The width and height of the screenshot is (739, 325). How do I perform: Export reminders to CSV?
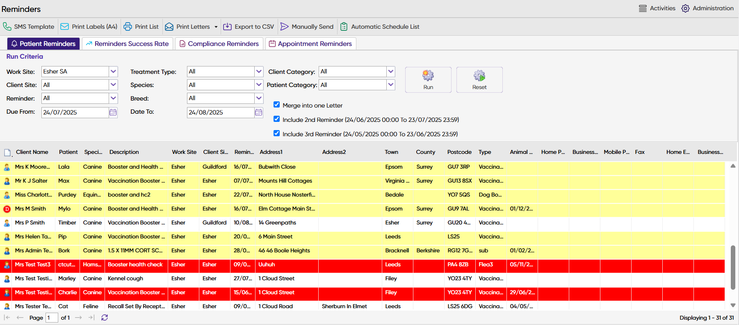249,27
